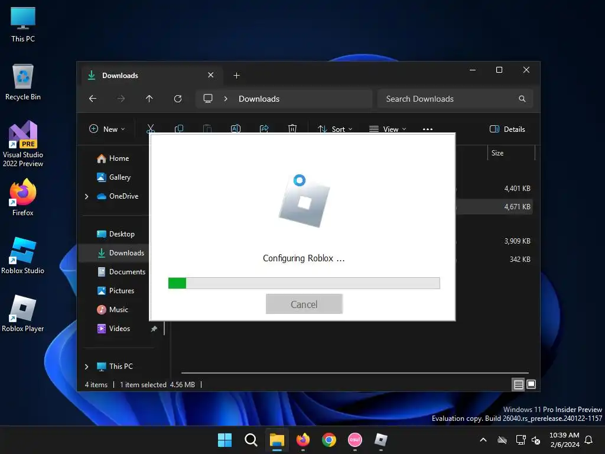Expand the OneDrive tree node

[x=86, y=196]
